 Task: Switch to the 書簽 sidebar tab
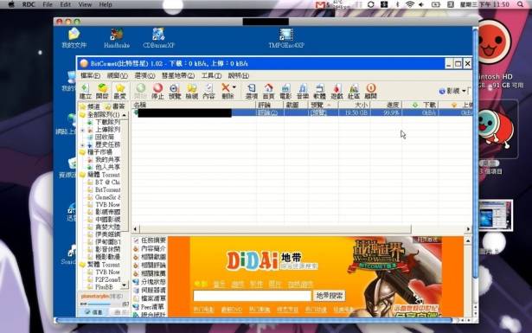pos(115,106)
